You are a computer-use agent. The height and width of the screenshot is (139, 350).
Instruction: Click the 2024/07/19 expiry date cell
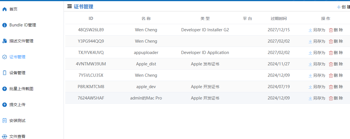click(x=279, y=87)
